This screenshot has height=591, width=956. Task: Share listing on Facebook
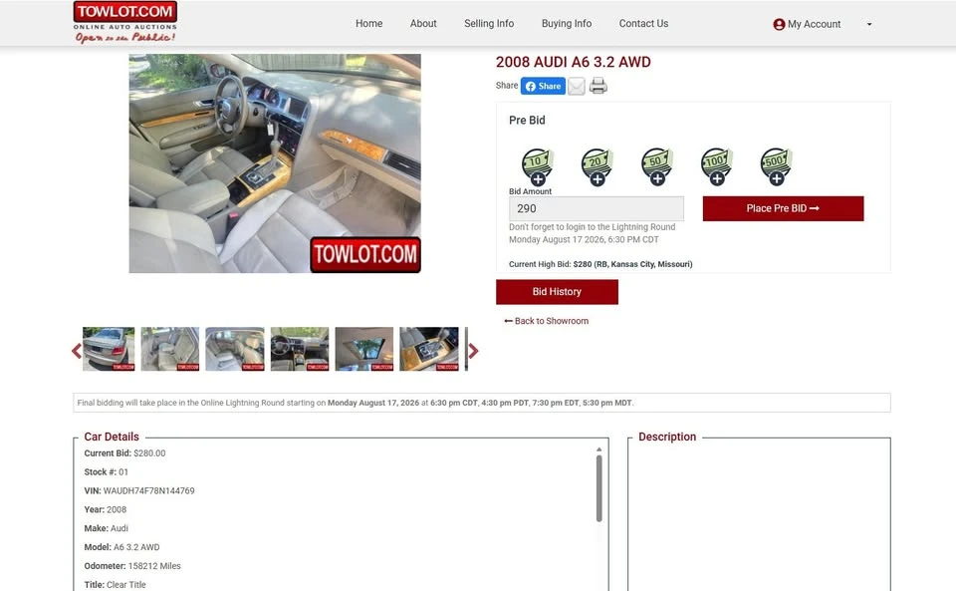543,86
